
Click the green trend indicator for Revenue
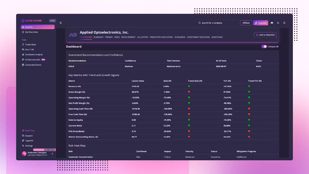[189, 86]
